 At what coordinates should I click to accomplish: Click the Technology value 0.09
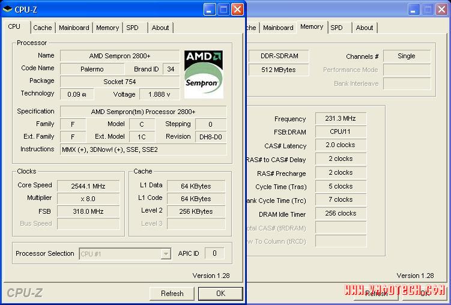77,94
